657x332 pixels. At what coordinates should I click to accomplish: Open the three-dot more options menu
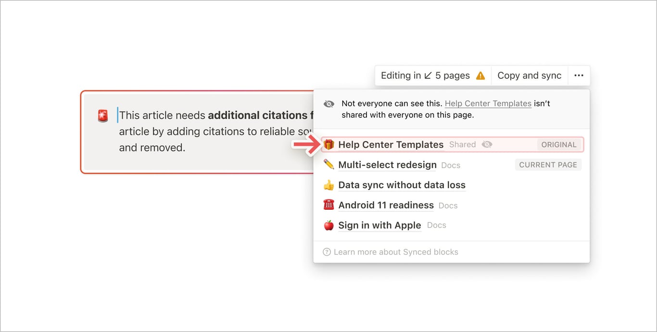pos(579,76)
